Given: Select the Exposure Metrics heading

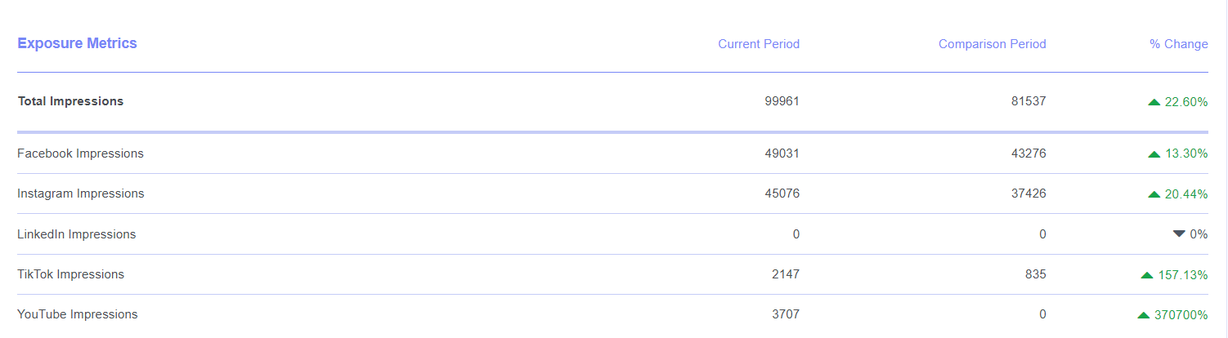Looking at the screenshot, I should pos(77,43).
